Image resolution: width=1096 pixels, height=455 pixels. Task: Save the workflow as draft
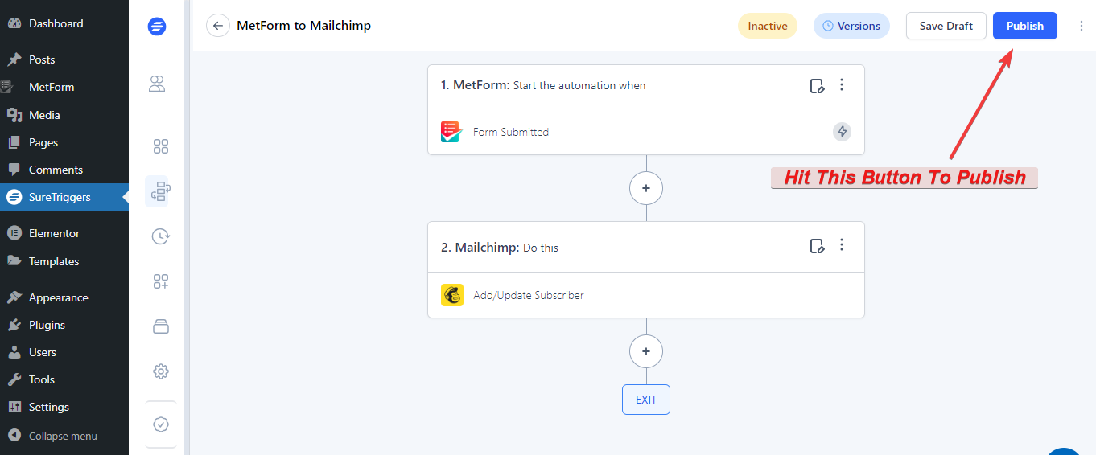[x=946, y=26]
